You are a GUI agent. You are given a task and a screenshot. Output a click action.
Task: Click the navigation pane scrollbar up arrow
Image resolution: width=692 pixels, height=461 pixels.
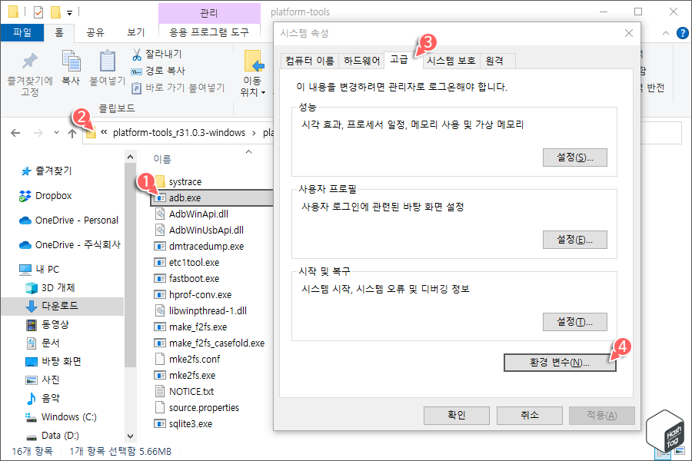coord(130,157)
